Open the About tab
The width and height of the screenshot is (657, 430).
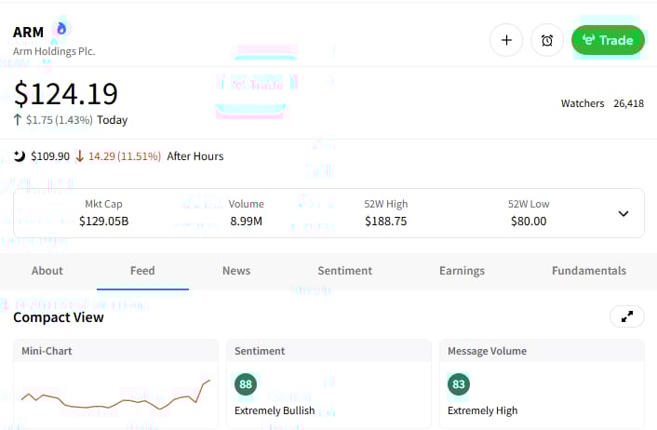(x=47, y=271)
